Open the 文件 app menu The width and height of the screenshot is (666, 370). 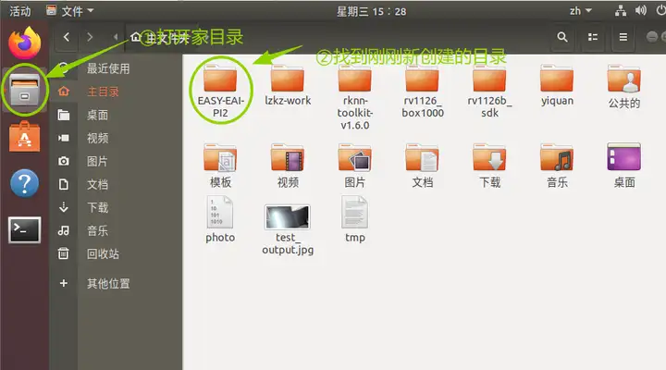tap(69, 10)
